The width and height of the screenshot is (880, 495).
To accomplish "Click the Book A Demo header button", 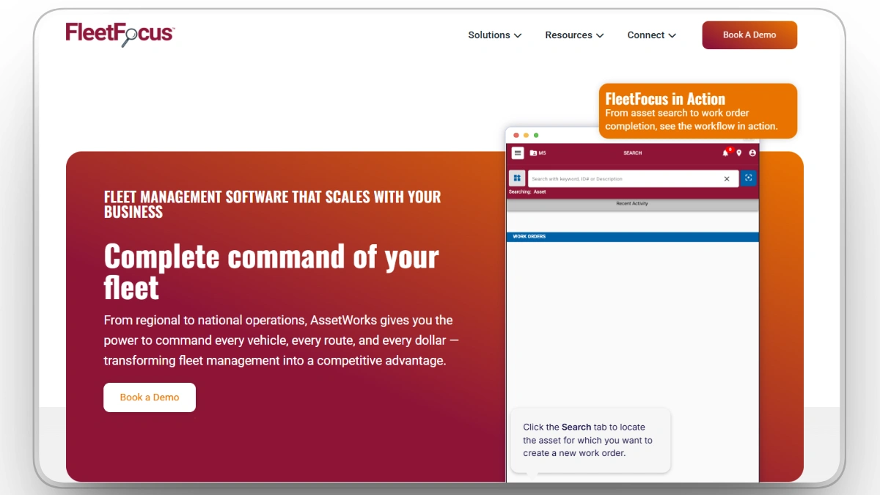I will click(749, 35).
